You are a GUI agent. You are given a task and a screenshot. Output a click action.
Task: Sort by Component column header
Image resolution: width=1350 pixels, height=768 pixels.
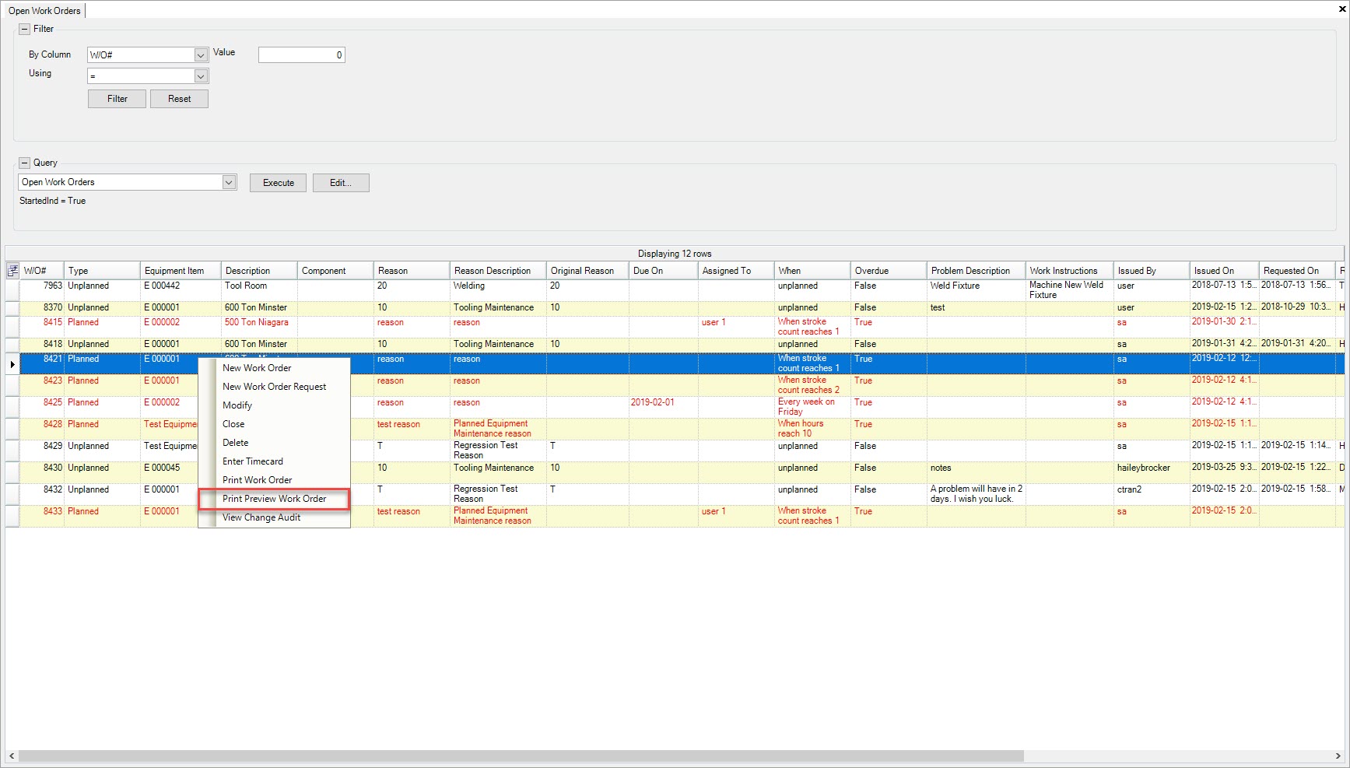coord(335,271)
